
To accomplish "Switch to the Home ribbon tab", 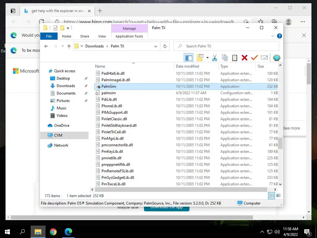I will click(x=67, y=36).
